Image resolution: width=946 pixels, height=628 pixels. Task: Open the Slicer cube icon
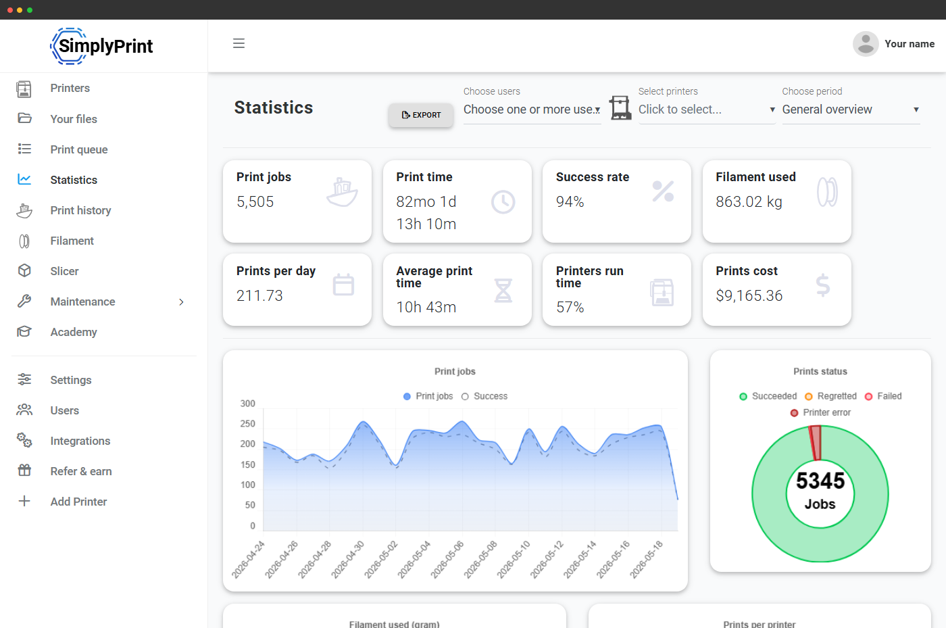[24, 270]
